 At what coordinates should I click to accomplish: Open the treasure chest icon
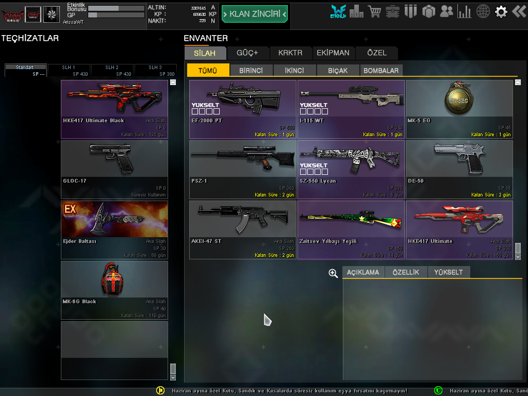(x=392, y=12)
